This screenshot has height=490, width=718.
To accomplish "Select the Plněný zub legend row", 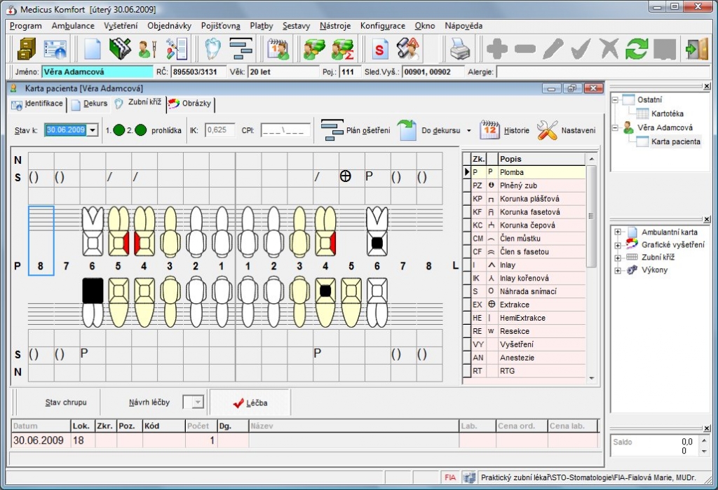I will [x=529, y=185].
